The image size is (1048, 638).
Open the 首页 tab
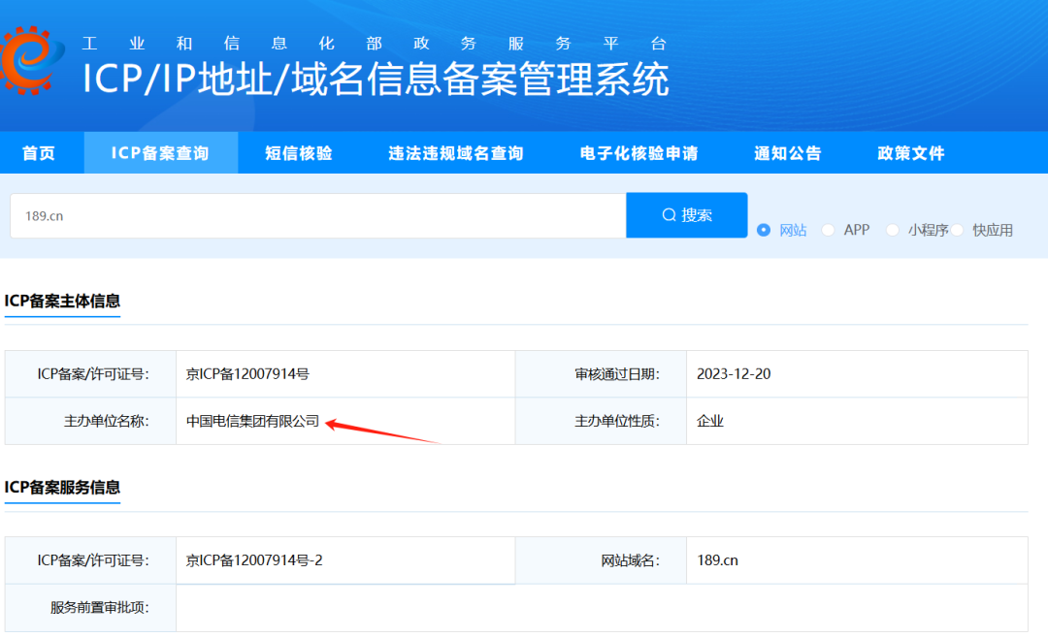click(39, 153)
